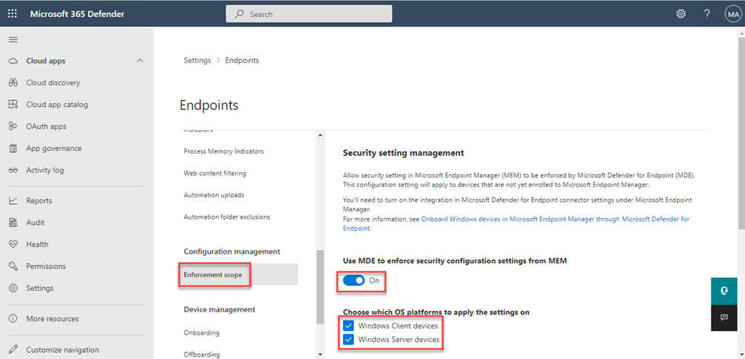Click the Device management group heading
Viewport: 745px width, 359px height.
click(x=220, y=309)
